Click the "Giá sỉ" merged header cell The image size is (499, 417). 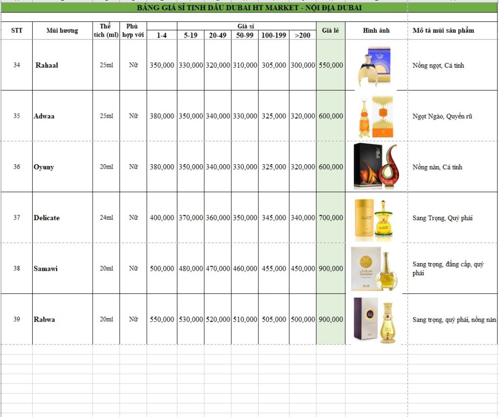point(246,26)
